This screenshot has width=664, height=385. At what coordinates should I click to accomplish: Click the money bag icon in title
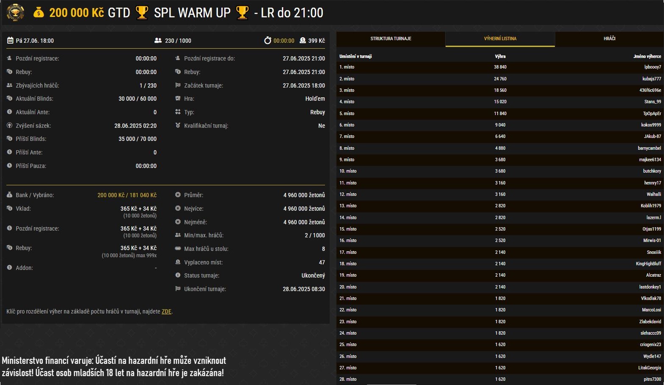[39, 13]
